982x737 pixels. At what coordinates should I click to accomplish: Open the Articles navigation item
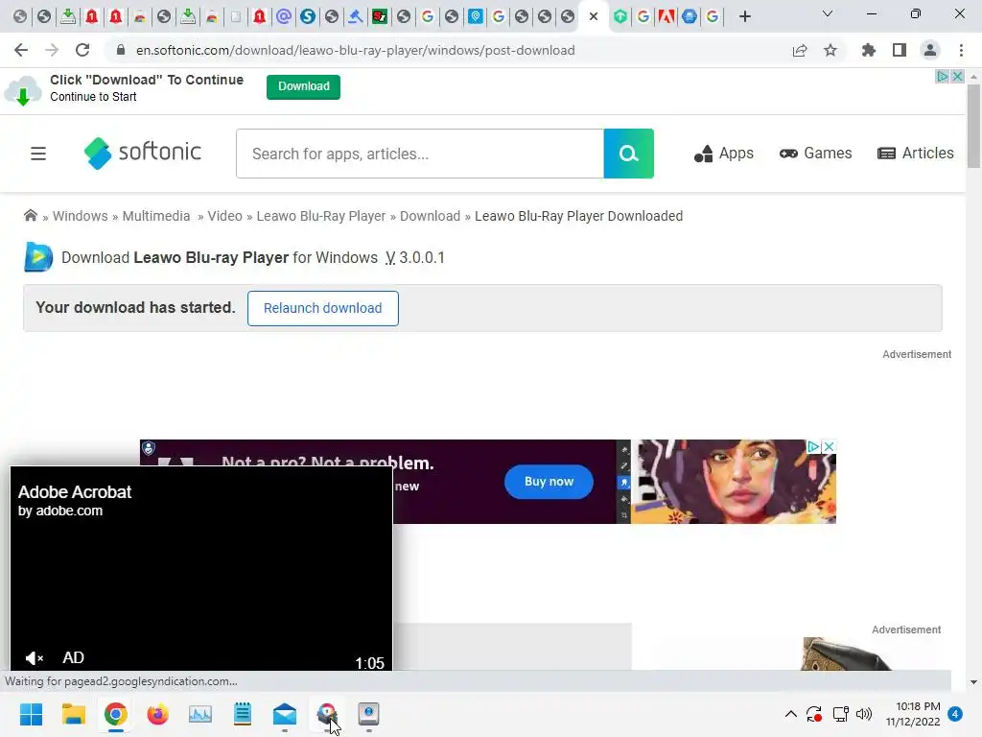coord(916,154)
